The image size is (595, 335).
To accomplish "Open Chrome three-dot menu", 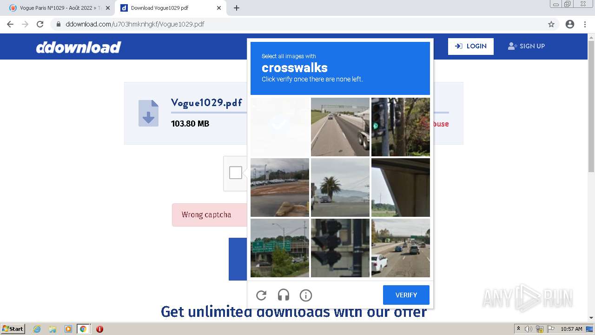I will tap(585, 24).
